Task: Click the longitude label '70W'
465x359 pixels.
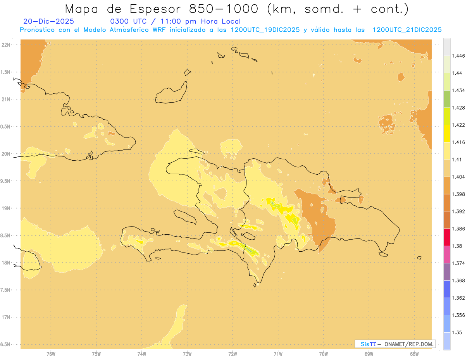Action: (324, 354)
